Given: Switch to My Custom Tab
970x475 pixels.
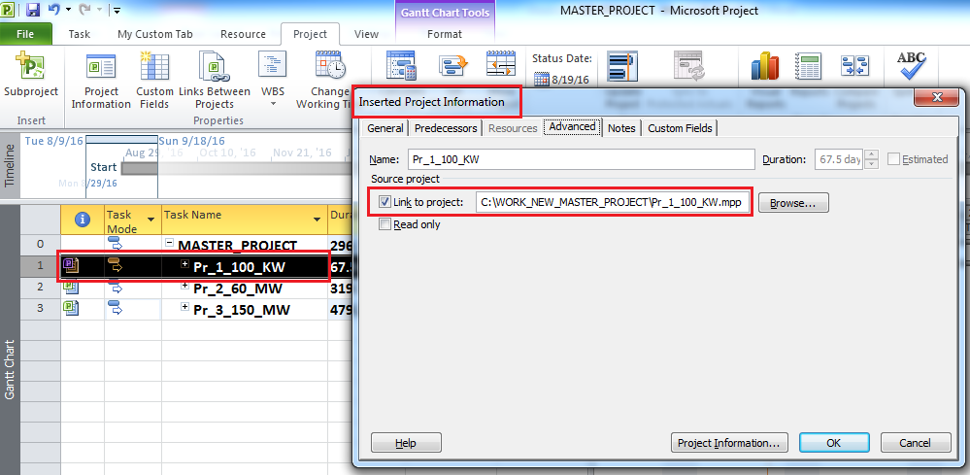Looking at the screenshot, I should (x=155, y=35).
